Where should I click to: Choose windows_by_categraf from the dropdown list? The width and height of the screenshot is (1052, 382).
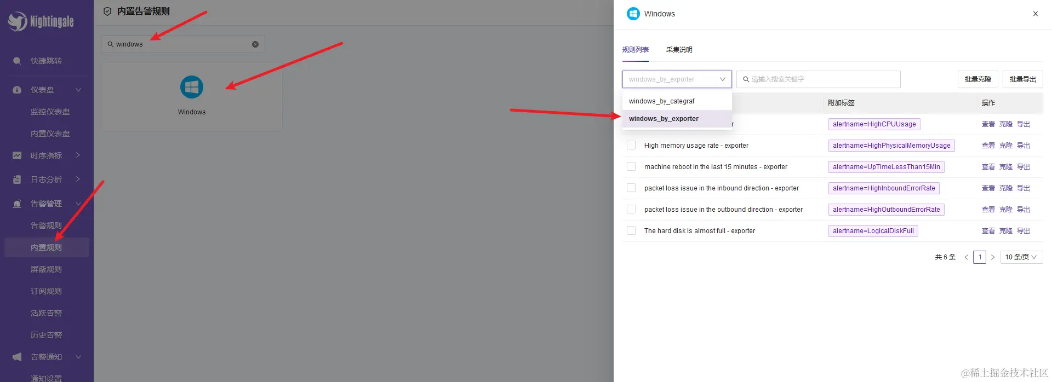677,101
